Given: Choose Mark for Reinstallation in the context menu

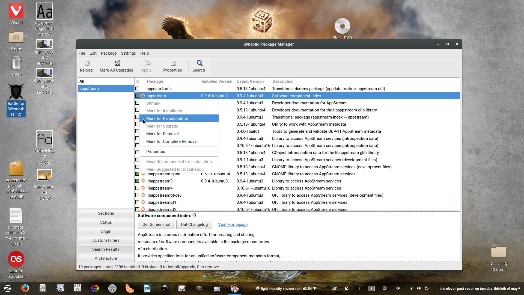Looking at the screenshot, I should pyautogui.click(x=179, y=119).
